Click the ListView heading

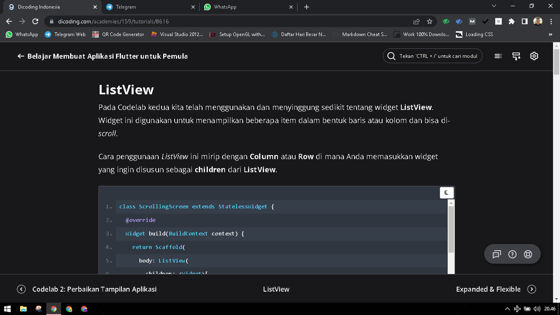[x=126, y=89]
